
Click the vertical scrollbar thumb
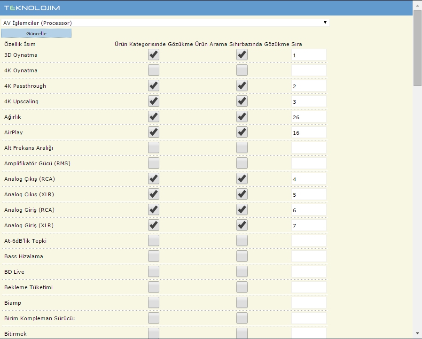(417, 48)
